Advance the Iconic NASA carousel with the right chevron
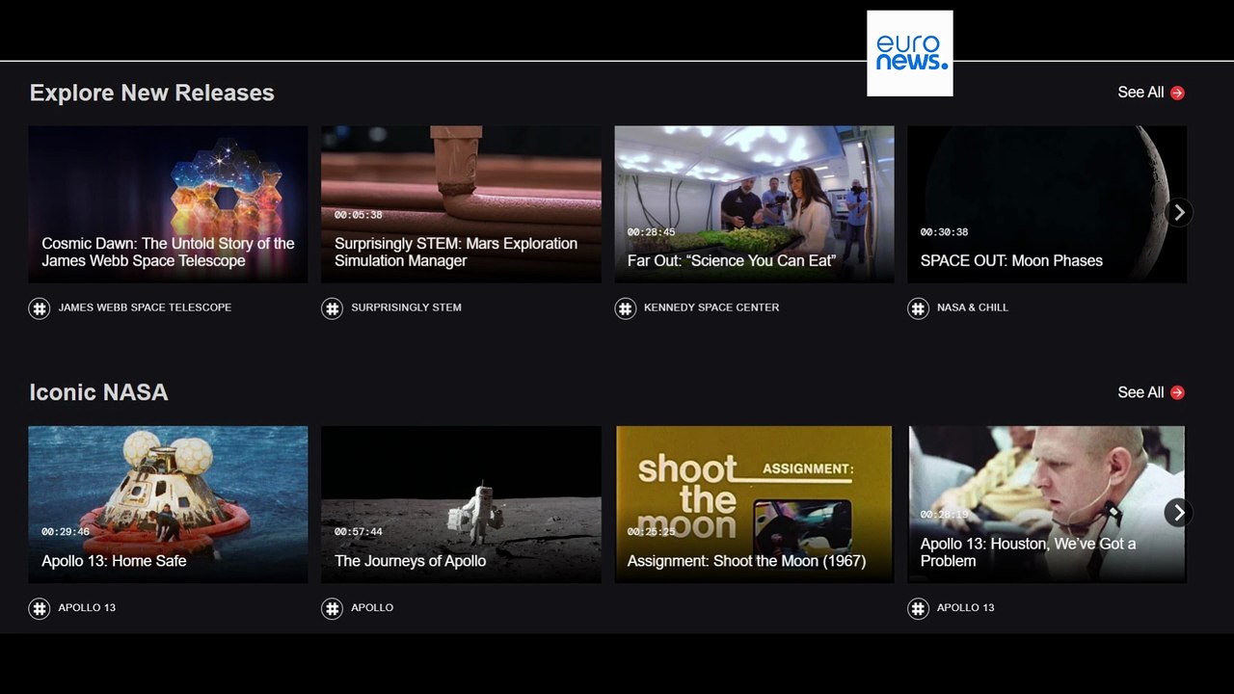Screen dimensions: 1234x694 (1178, 512)
